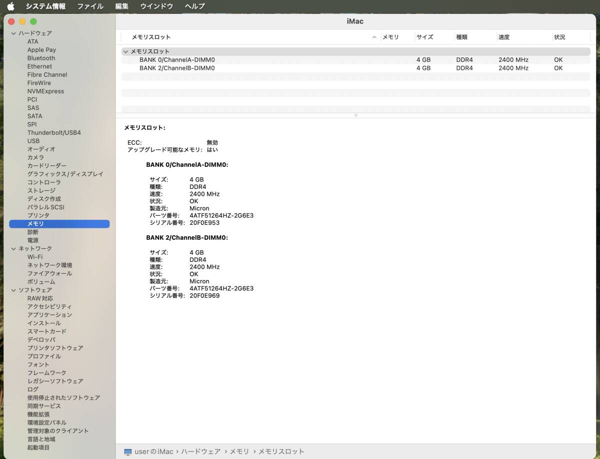Screen dimensions: 600x459
Task: Sort by the 状況 column header
Action: [559, 37]
